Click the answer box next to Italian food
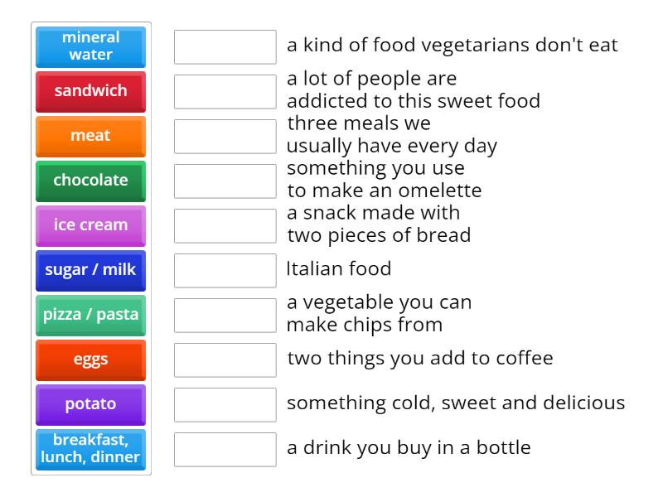663x497 pixels. point(225,270)
